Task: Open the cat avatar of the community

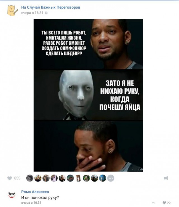Action: [x=12, y=10]
